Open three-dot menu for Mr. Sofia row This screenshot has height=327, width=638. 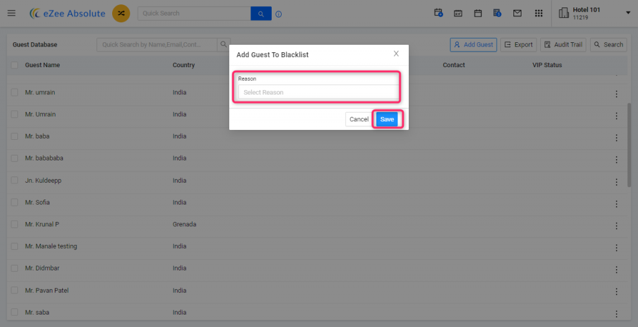[x=616, y=203]
